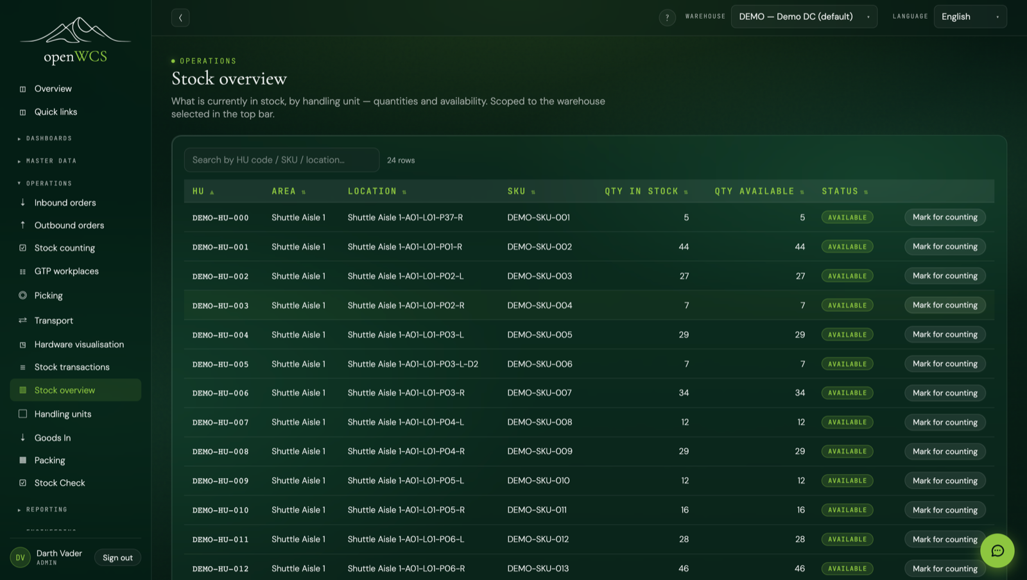The height and width of the screenshot is (580, 1027).
Task: Click the Stock Check icon
Action: click(23, 482)
